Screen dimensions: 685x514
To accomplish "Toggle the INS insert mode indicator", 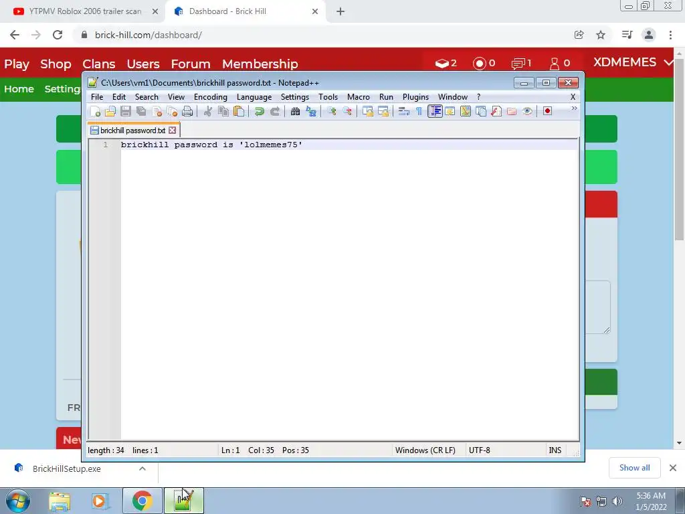I will point(555,450).
